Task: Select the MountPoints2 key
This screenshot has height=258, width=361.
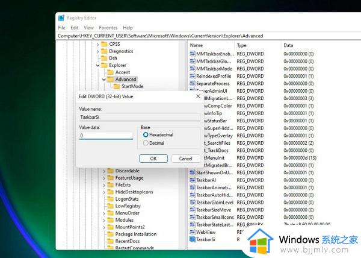Action: tap(130, 227)
